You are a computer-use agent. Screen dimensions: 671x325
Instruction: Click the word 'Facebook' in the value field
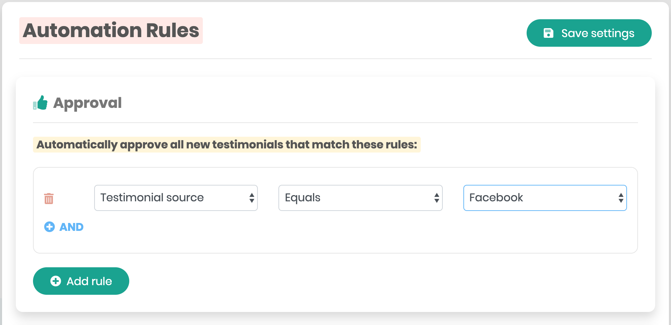pyautogui.click(x=496, y=198)
